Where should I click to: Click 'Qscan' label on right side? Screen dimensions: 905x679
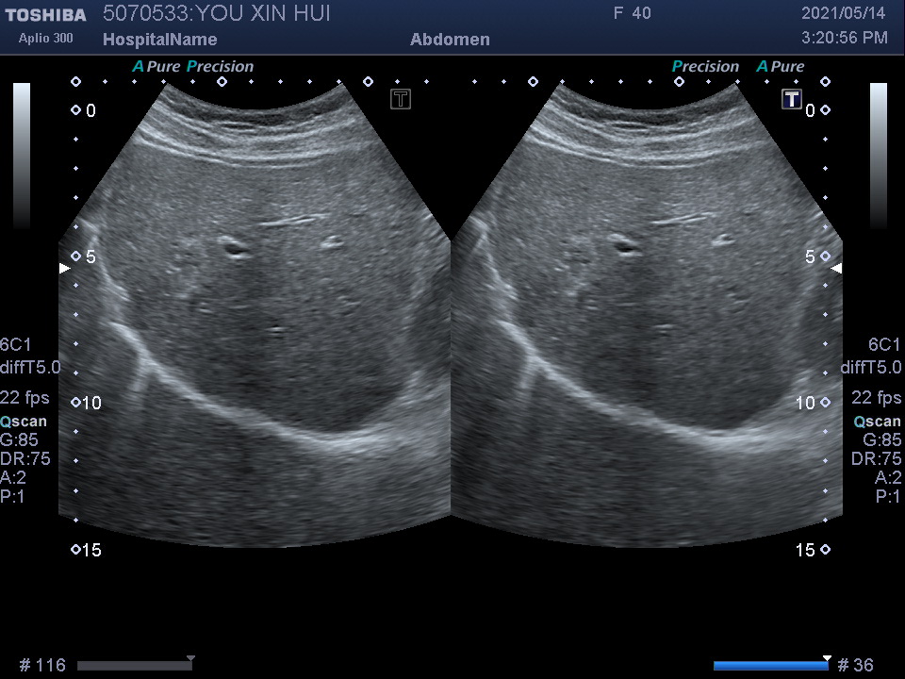tap(878, 421)
